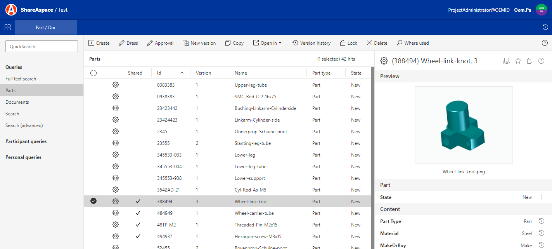
Task: Click the apps grid icon in sidebar
Action: (7, 27)
